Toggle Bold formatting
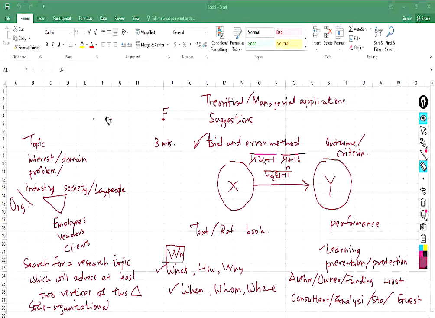 (x=47, y=45)
